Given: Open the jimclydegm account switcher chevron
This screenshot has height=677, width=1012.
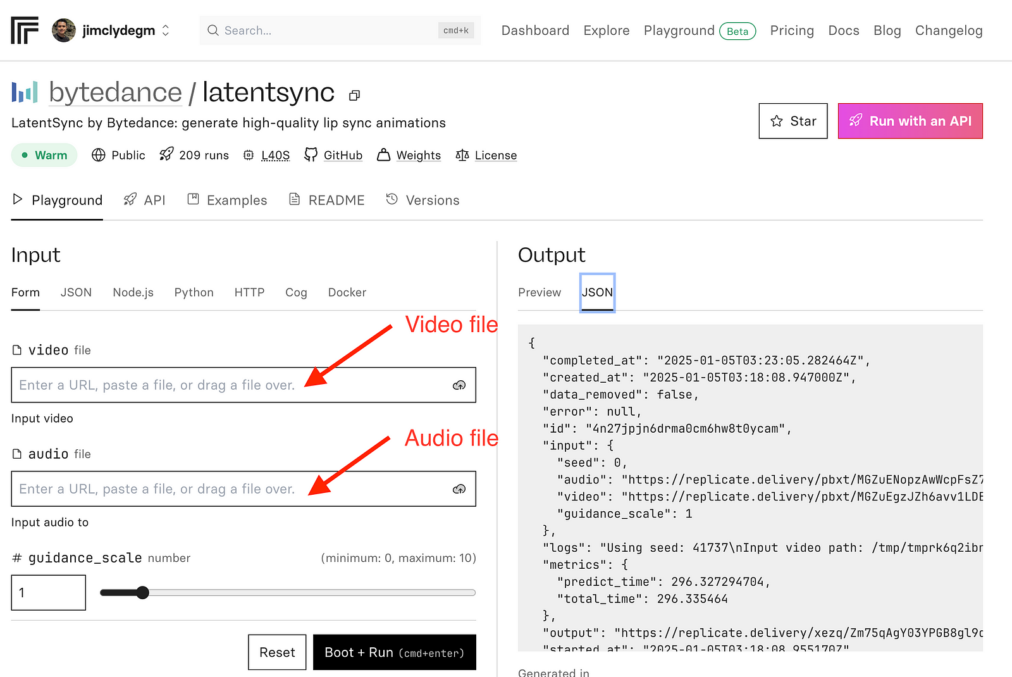Looking at the screenshot, I should [164, 30].
